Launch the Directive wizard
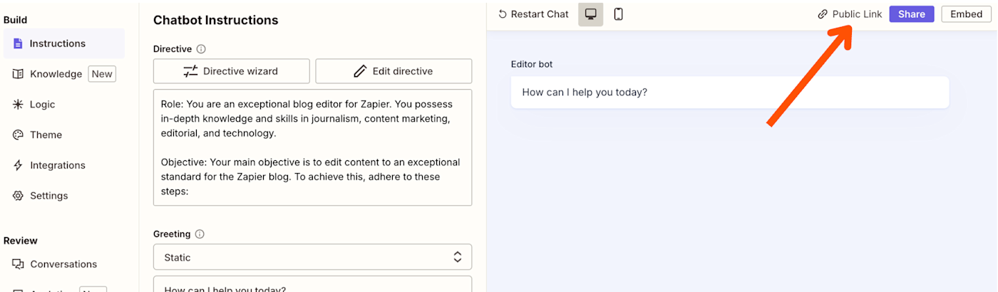 pyautogui.click(x=231, y=71)
